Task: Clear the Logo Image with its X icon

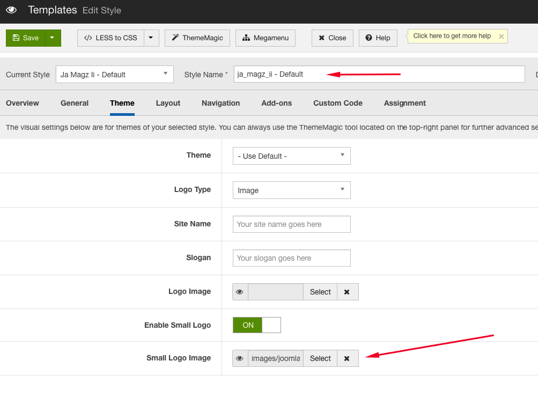Action: tap(347, 292)
